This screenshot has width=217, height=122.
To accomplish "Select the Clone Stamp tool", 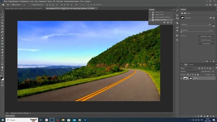I will coord(2,38).
